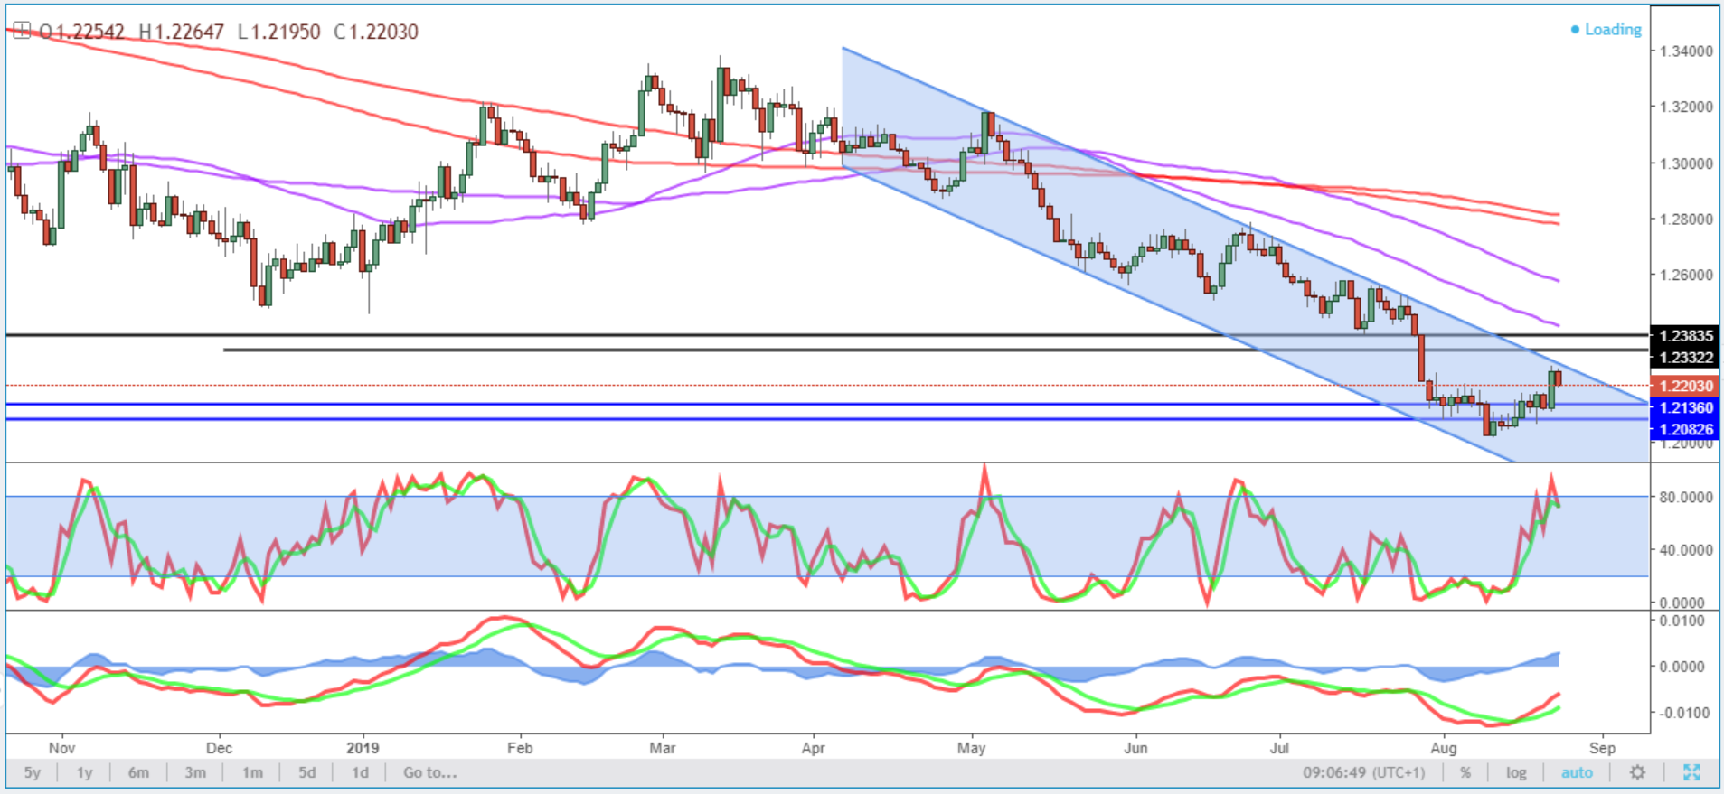The width and height of the screenshot is (1724, 794).
Task: Open the Go to... date dialog
Action: coord(430,772)
